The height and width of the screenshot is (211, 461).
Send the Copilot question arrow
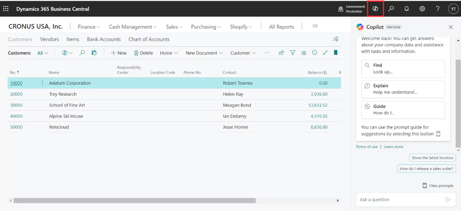coord(448,200)
